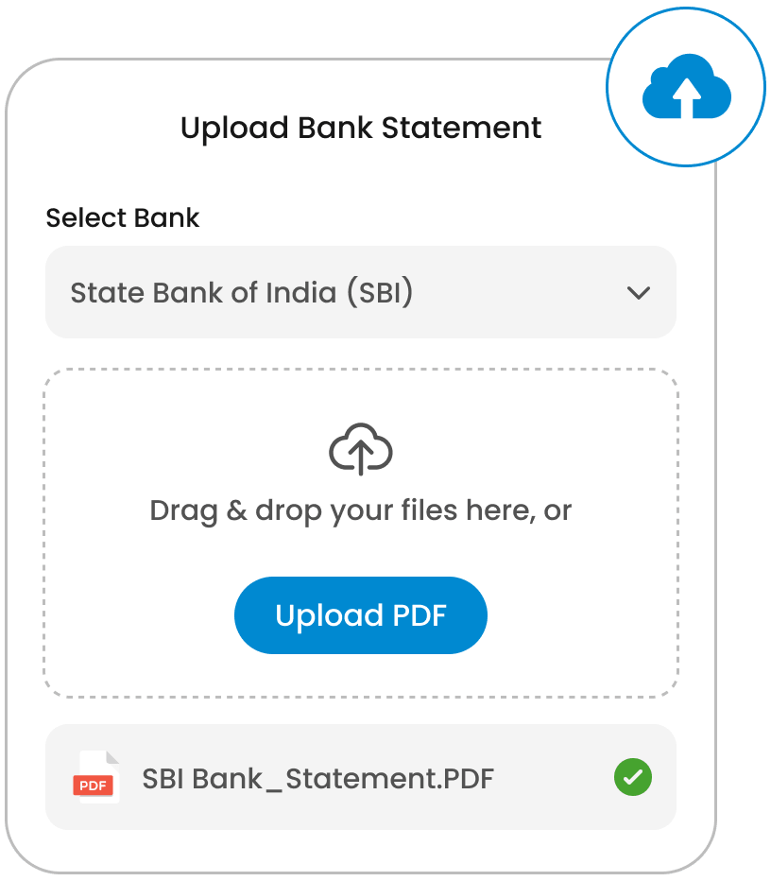Click the blue cloud upload icon
This screenshot has width=771, height=881.
click(x=686, y=87)
